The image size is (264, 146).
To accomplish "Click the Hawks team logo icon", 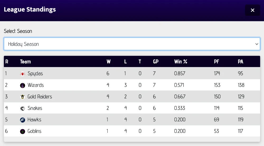I will (23, 120).
